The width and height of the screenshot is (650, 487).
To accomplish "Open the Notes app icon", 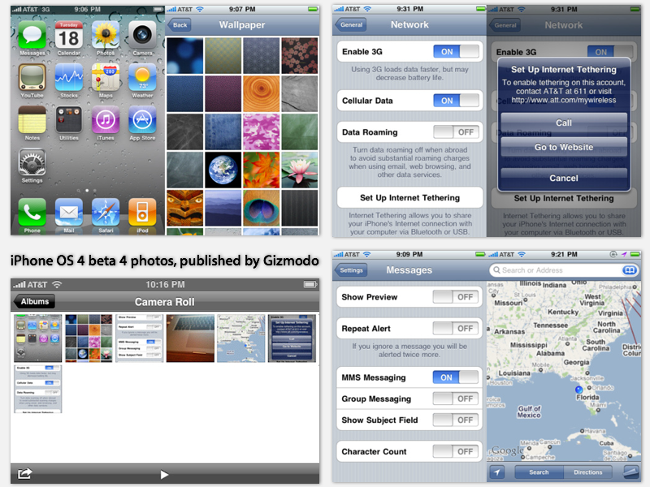I will (32, 119).
